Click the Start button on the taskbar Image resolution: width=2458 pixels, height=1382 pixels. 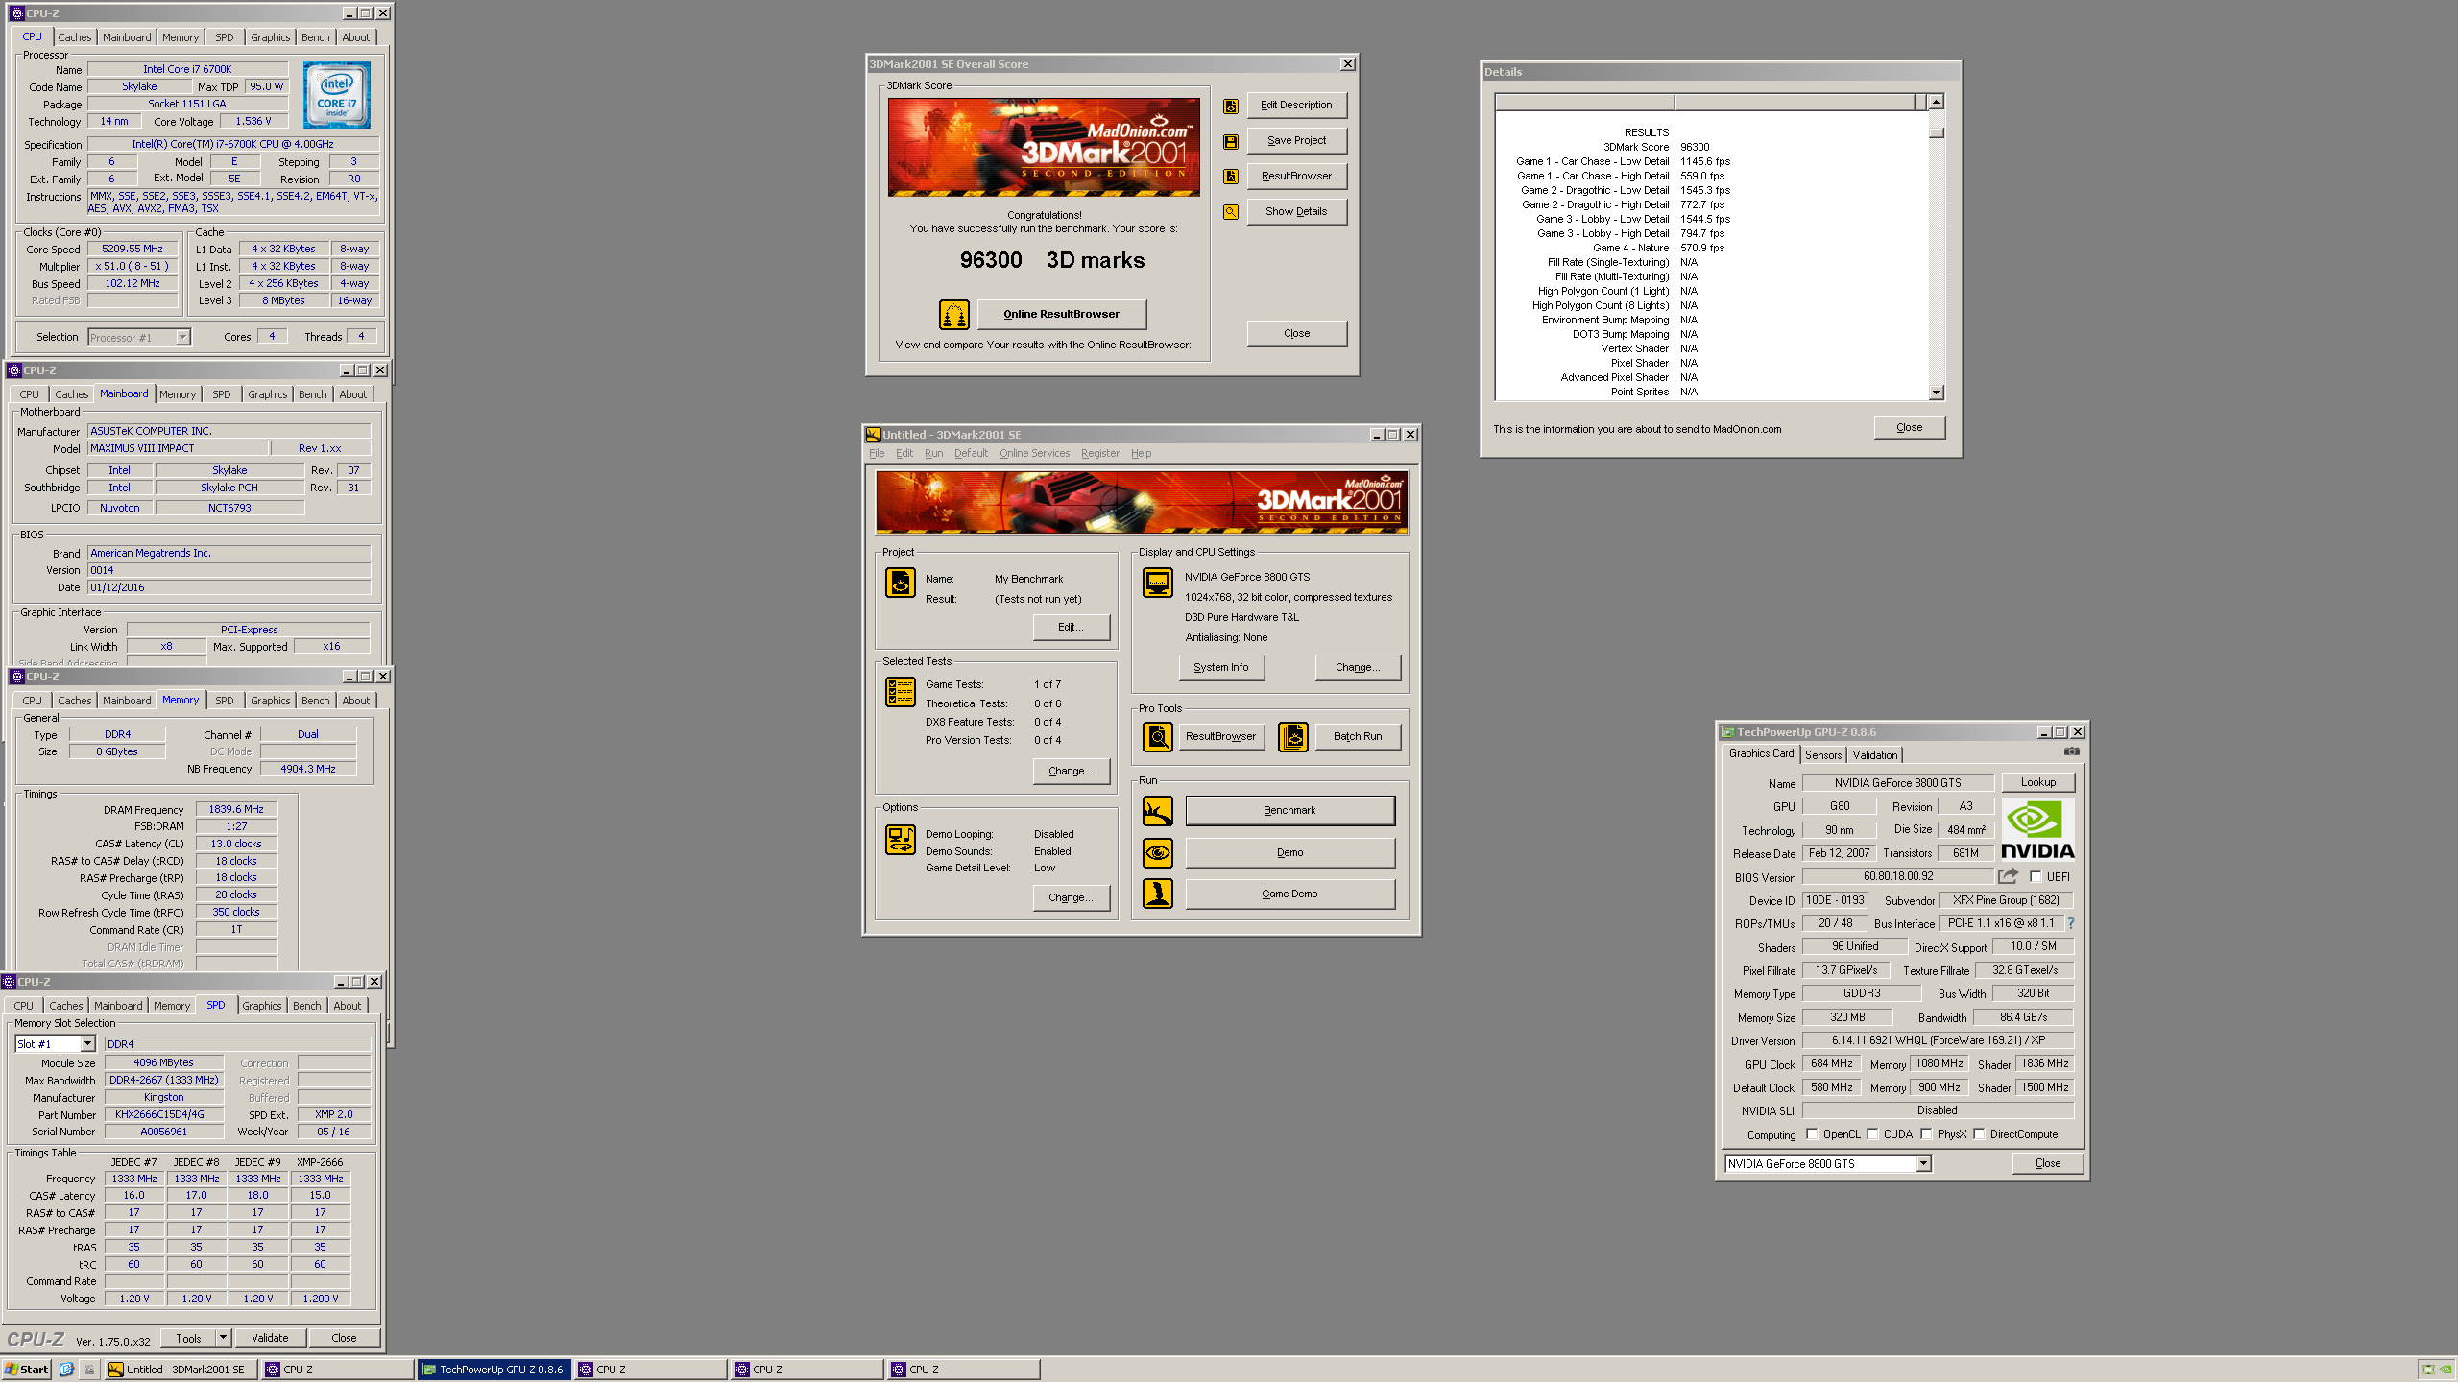(27, 1370)
